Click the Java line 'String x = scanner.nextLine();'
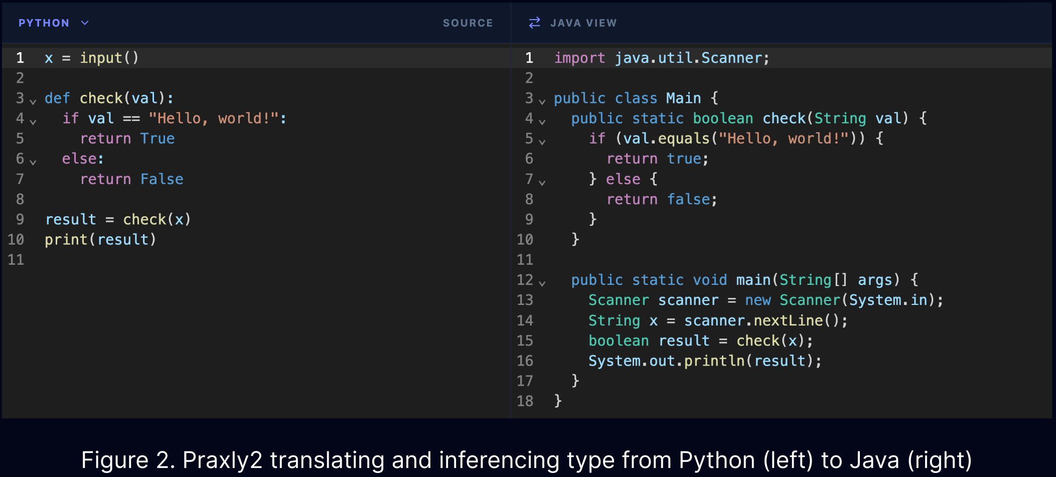Viewport: 1056px width, 477px height. tap(718, 321)
